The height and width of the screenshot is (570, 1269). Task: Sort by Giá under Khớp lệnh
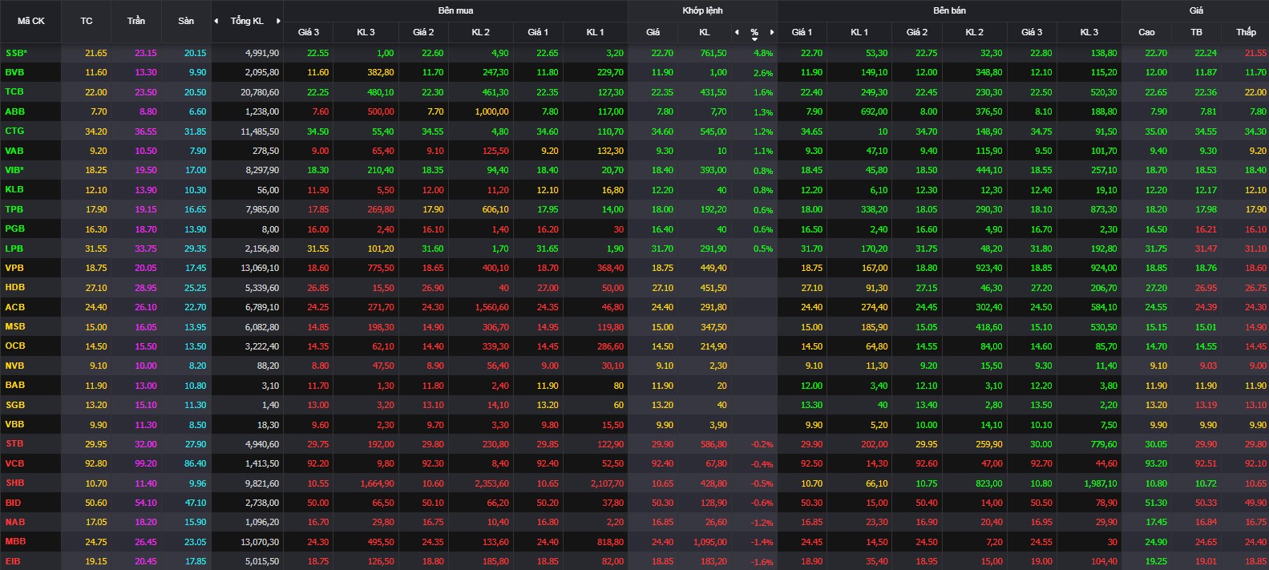pos(653,32)
